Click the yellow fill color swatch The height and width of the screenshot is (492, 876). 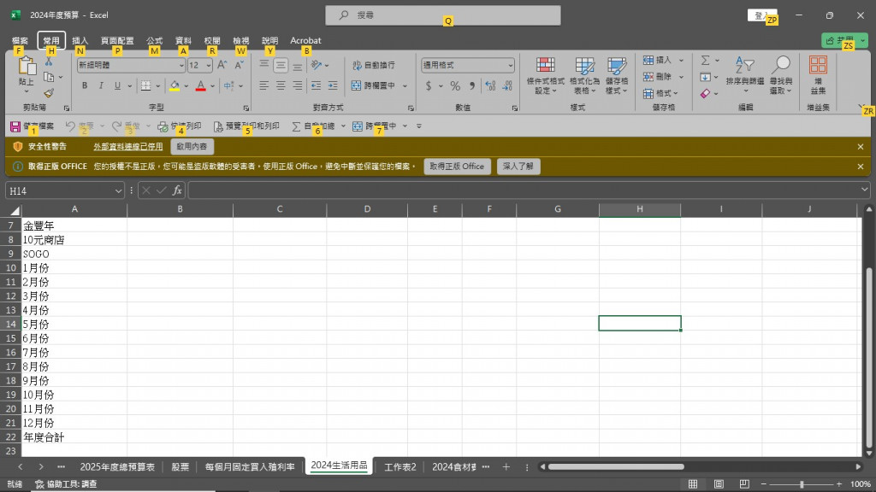[x=175, y=86]
